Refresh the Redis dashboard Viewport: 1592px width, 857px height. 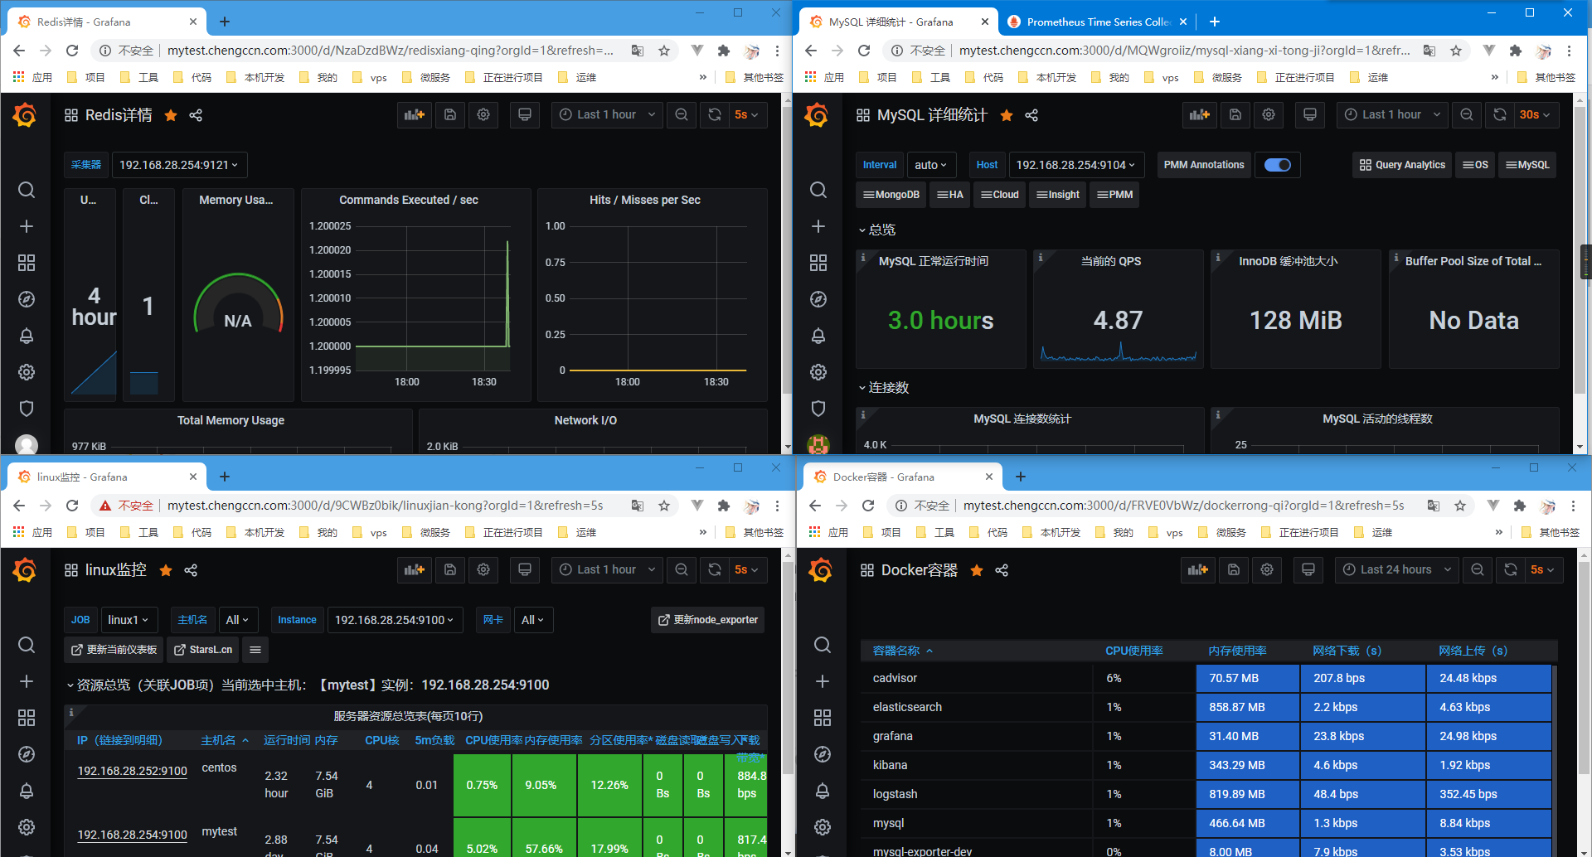point(715,115)
